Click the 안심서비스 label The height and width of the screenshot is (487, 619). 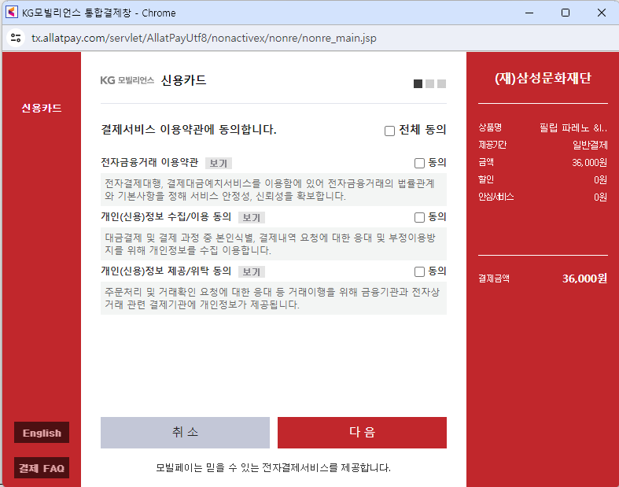(x=496, y=197)
